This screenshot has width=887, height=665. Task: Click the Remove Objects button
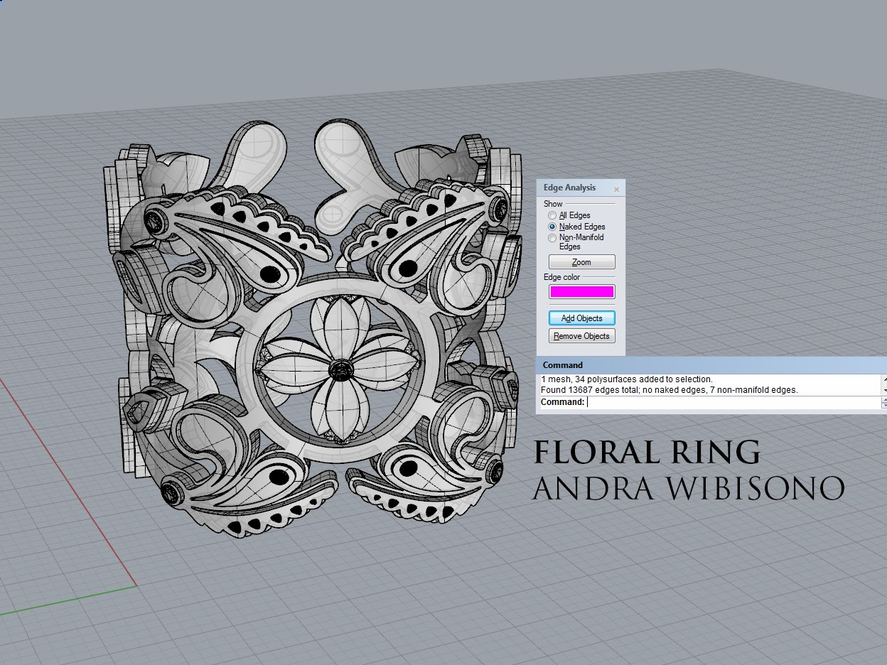point(581,336)
